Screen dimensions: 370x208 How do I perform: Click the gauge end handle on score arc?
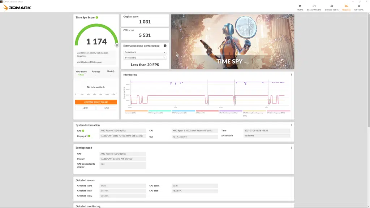point(117,45)
